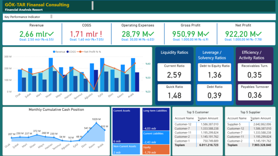The image size is (278, 156).
Task: Click the Liquidity Ratios header
Action: (174, 53)
